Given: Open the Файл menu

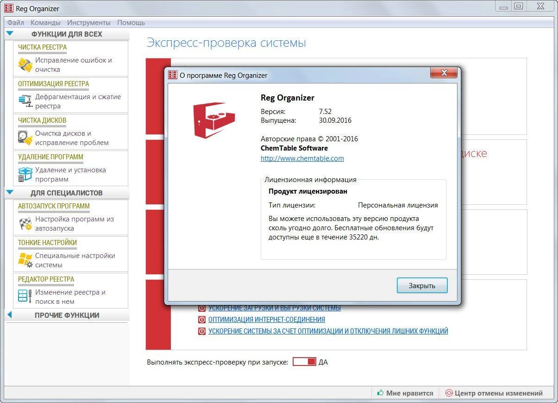Looking at the screenshot, I should click(16, 22).
